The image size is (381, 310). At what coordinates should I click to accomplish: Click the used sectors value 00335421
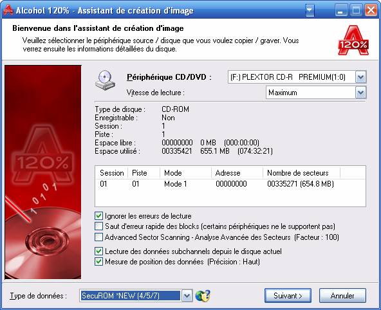coord(176,151)
